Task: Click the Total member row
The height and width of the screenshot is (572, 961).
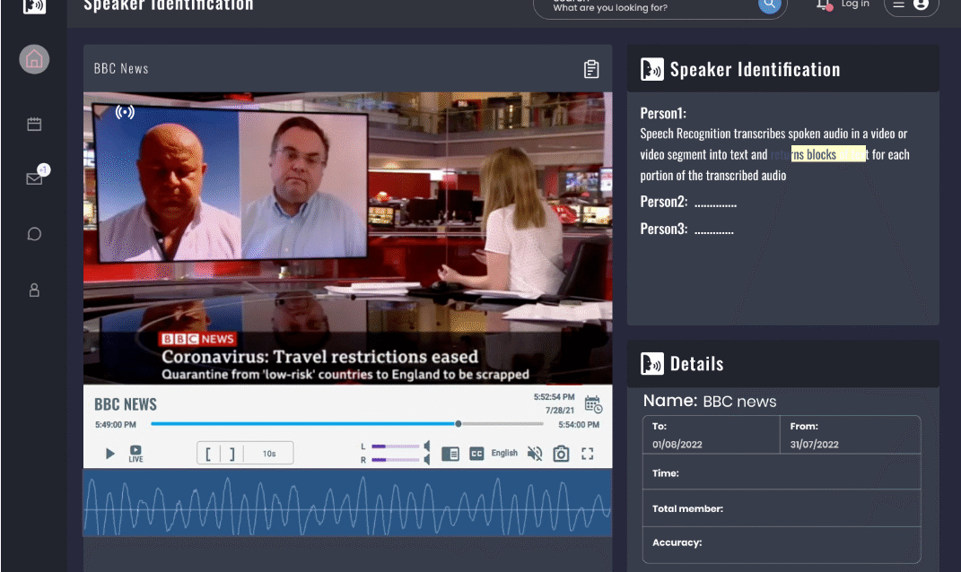Action: click(782, 507)
